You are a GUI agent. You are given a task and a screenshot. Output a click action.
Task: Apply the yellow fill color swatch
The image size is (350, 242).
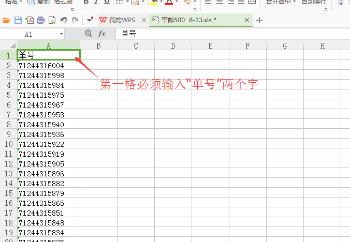(153, 2)
